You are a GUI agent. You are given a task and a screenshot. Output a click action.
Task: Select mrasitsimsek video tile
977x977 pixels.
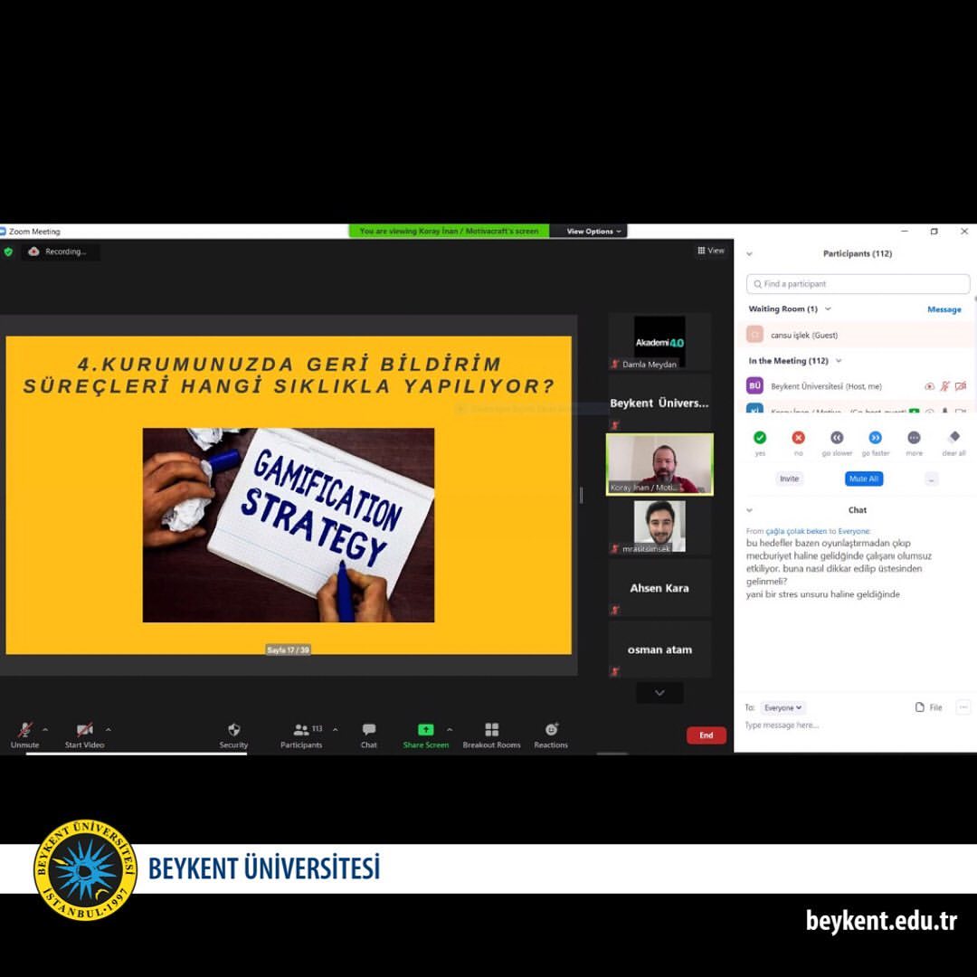659,526
